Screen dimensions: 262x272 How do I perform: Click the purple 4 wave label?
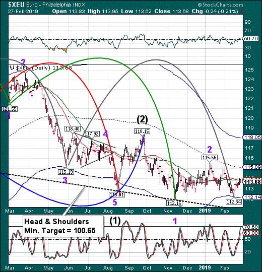tap(106, 134)
